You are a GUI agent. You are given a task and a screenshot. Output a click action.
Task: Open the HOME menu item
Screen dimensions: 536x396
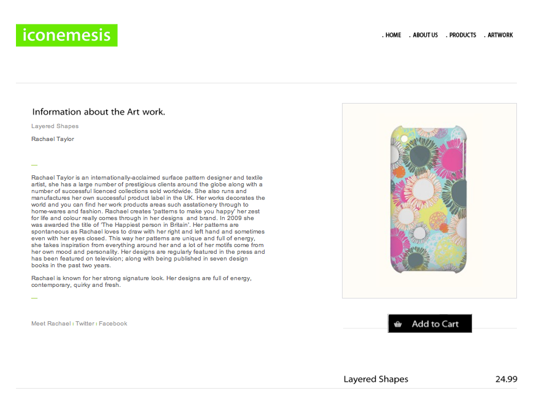(x=392, y=35)
